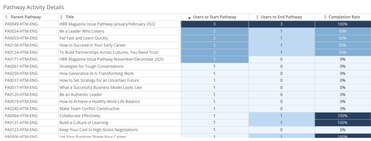Click 100% completion cell for Collaborate Effectively
Screen dimensions: 371x141
pos(342,116)
